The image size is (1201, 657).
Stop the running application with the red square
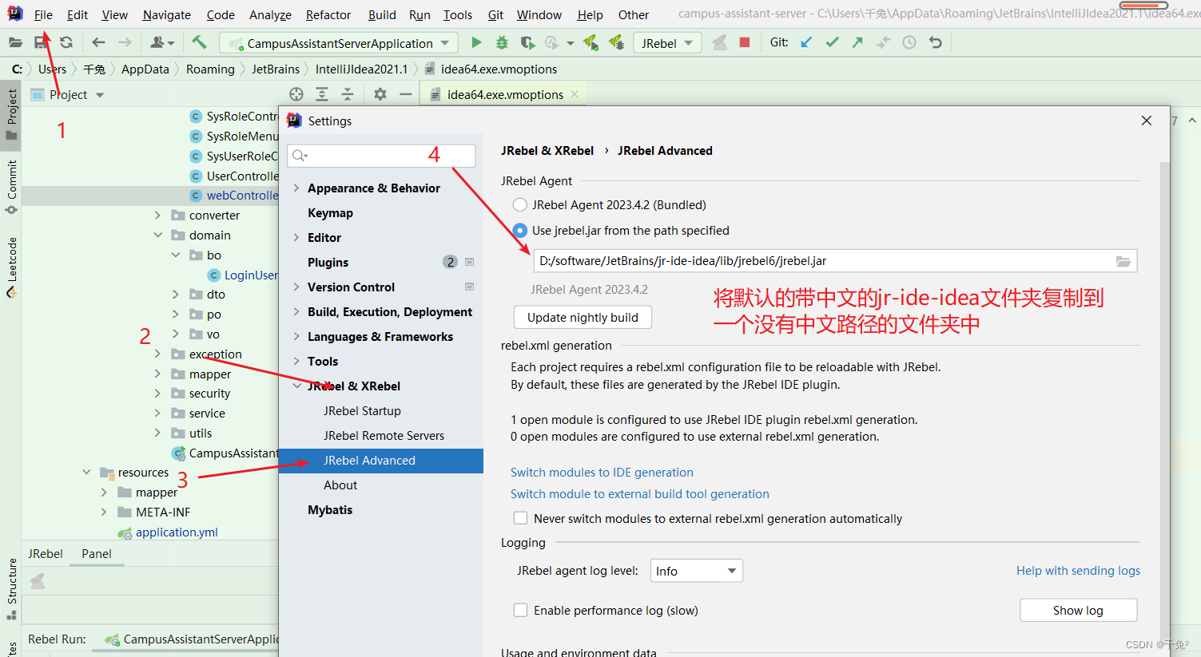pos(743,42)
